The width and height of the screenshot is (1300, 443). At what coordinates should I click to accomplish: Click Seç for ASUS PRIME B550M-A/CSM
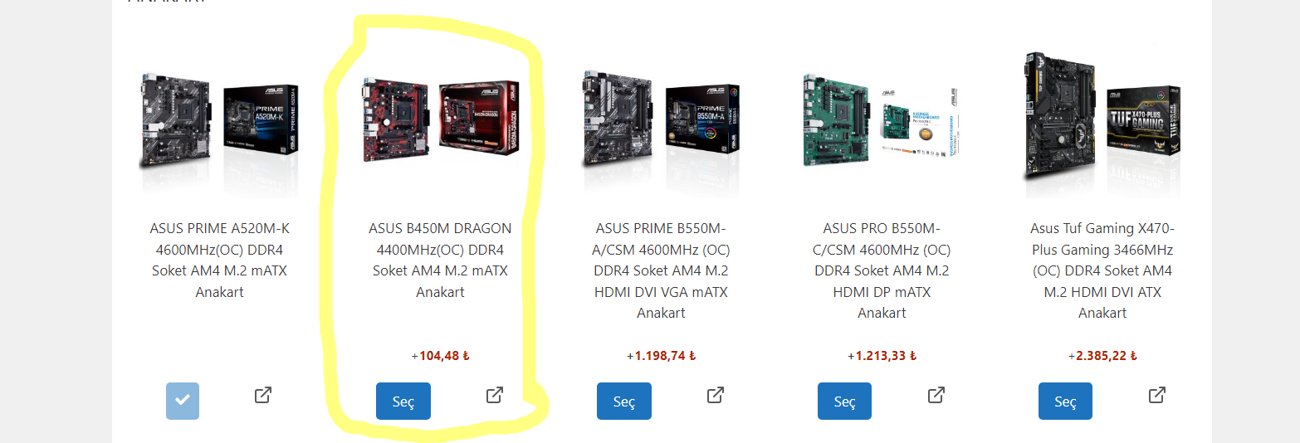tap(624, 401)
